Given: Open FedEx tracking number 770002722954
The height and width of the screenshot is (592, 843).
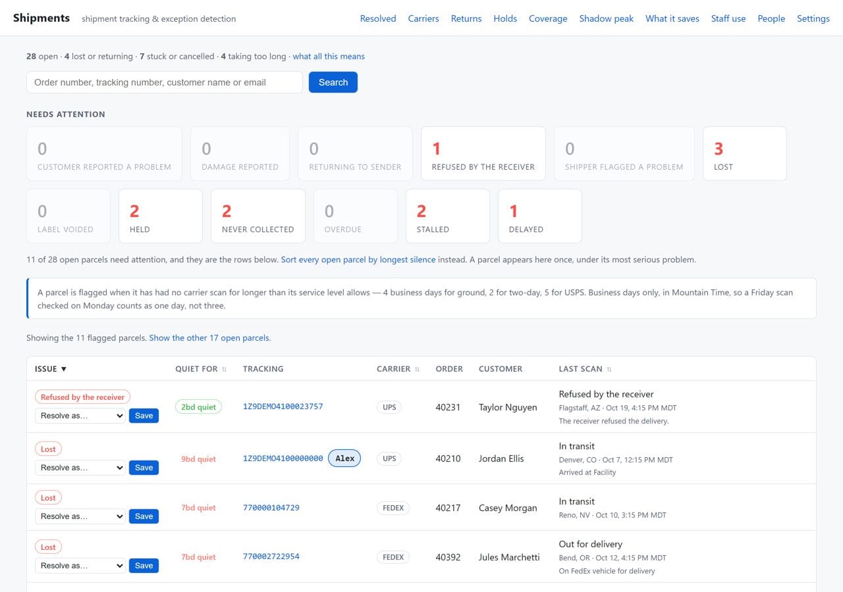Looking at the screenshot, I should click(271, 556).
